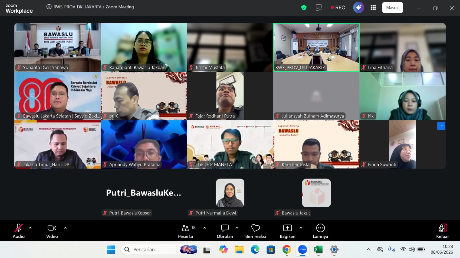Select Jakarta Timur_Haris DP video tile
This screenshot has width=460, height=258.
point(57,144)
